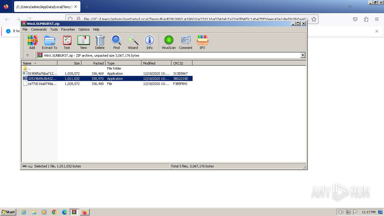Sort by CRC32 column header
Viewport: 384px width, 216px height.
[x=182, y=63]
